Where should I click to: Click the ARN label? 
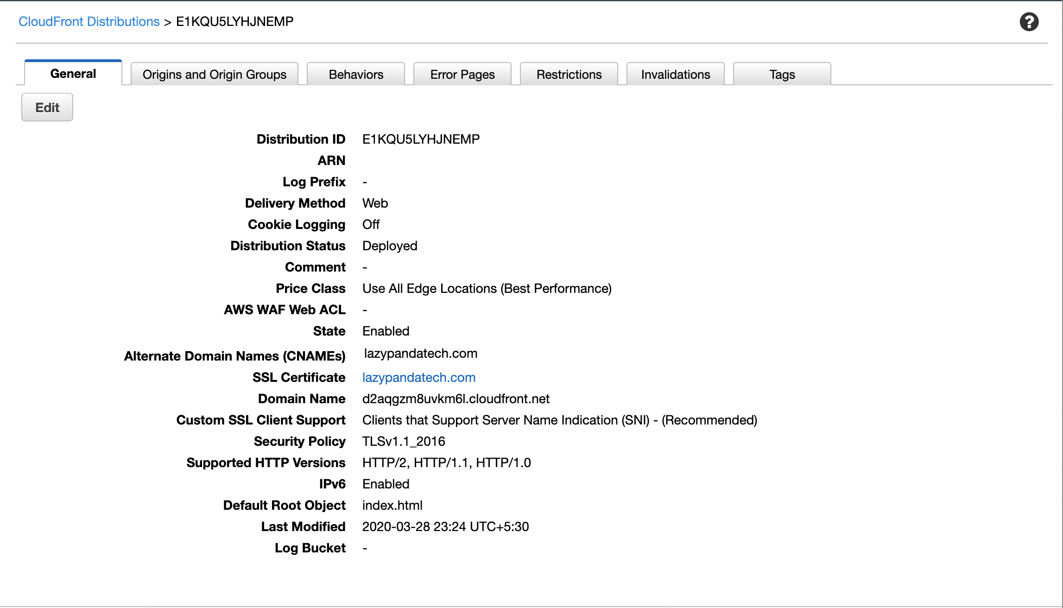[331, 160]
